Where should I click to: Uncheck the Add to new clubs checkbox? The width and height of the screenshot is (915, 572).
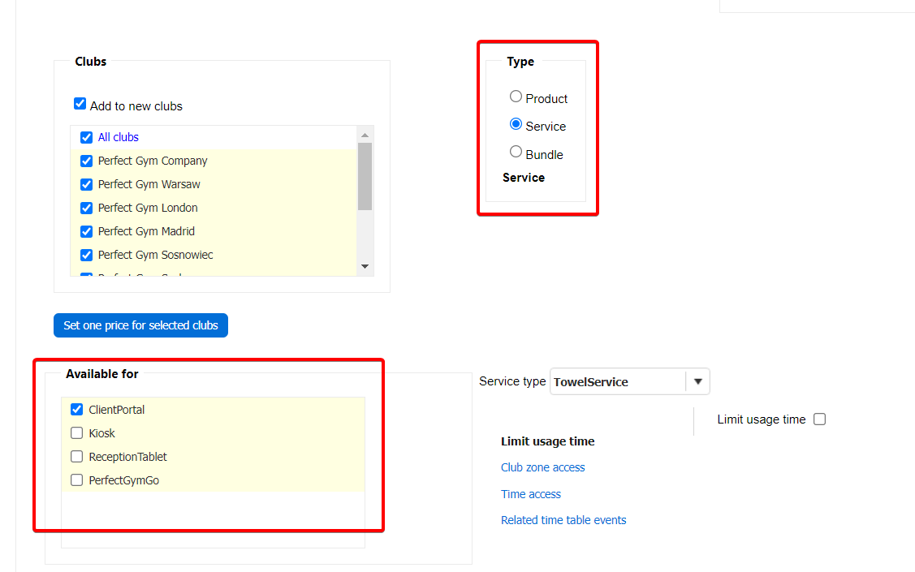point(80,104)
